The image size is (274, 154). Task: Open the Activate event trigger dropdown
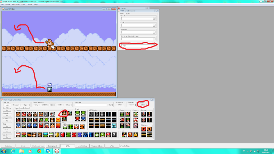pos(154,32)
